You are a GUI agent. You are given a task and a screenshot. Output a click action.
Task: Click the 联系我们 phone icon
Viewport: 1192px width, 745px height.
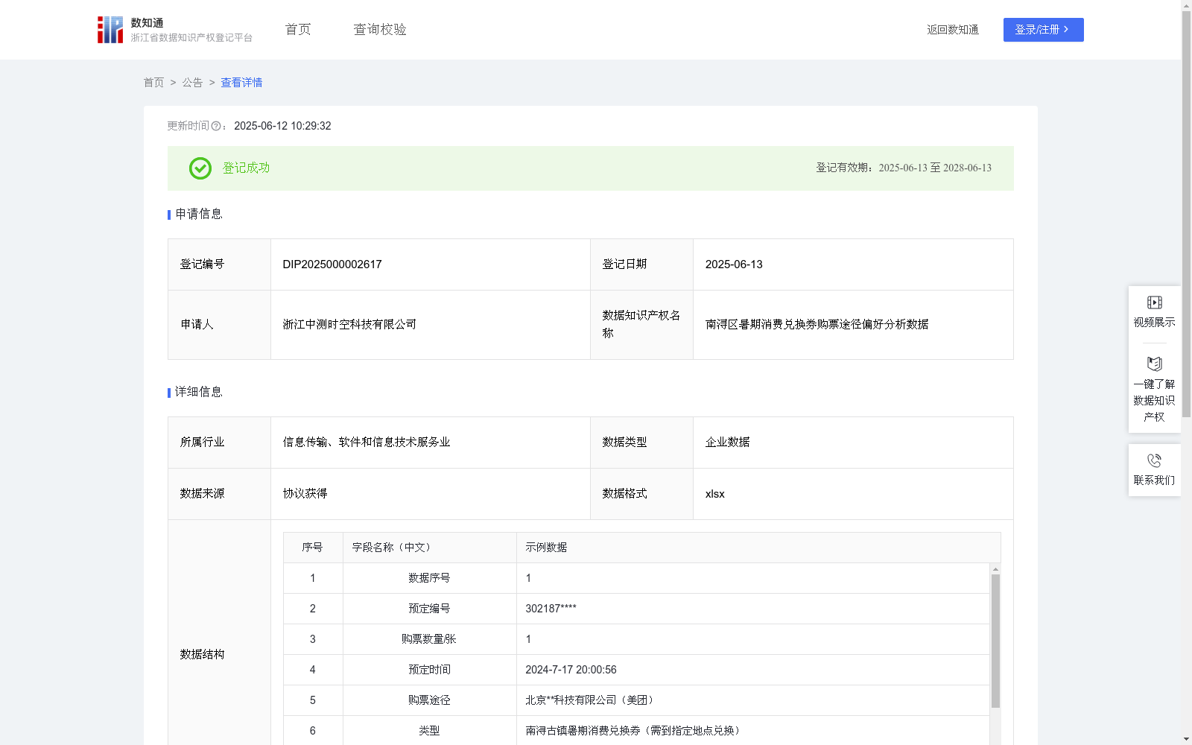(1154, 460)
